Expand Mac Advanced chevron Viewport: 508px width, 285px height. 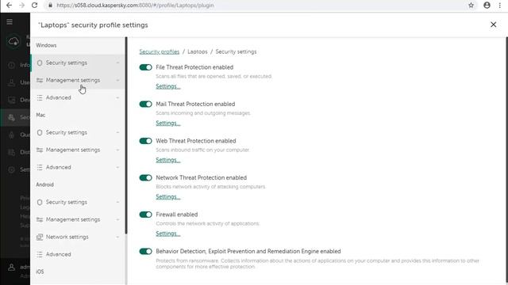click(117, 167)
